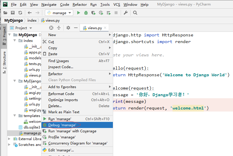Collapse the templates folder
The width and height of the screenshot is (233, 156).
(x=15, y=116)
